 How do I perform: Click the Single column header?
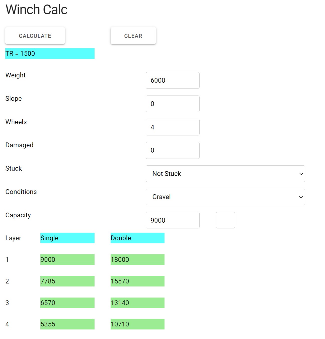click(67, 238)
